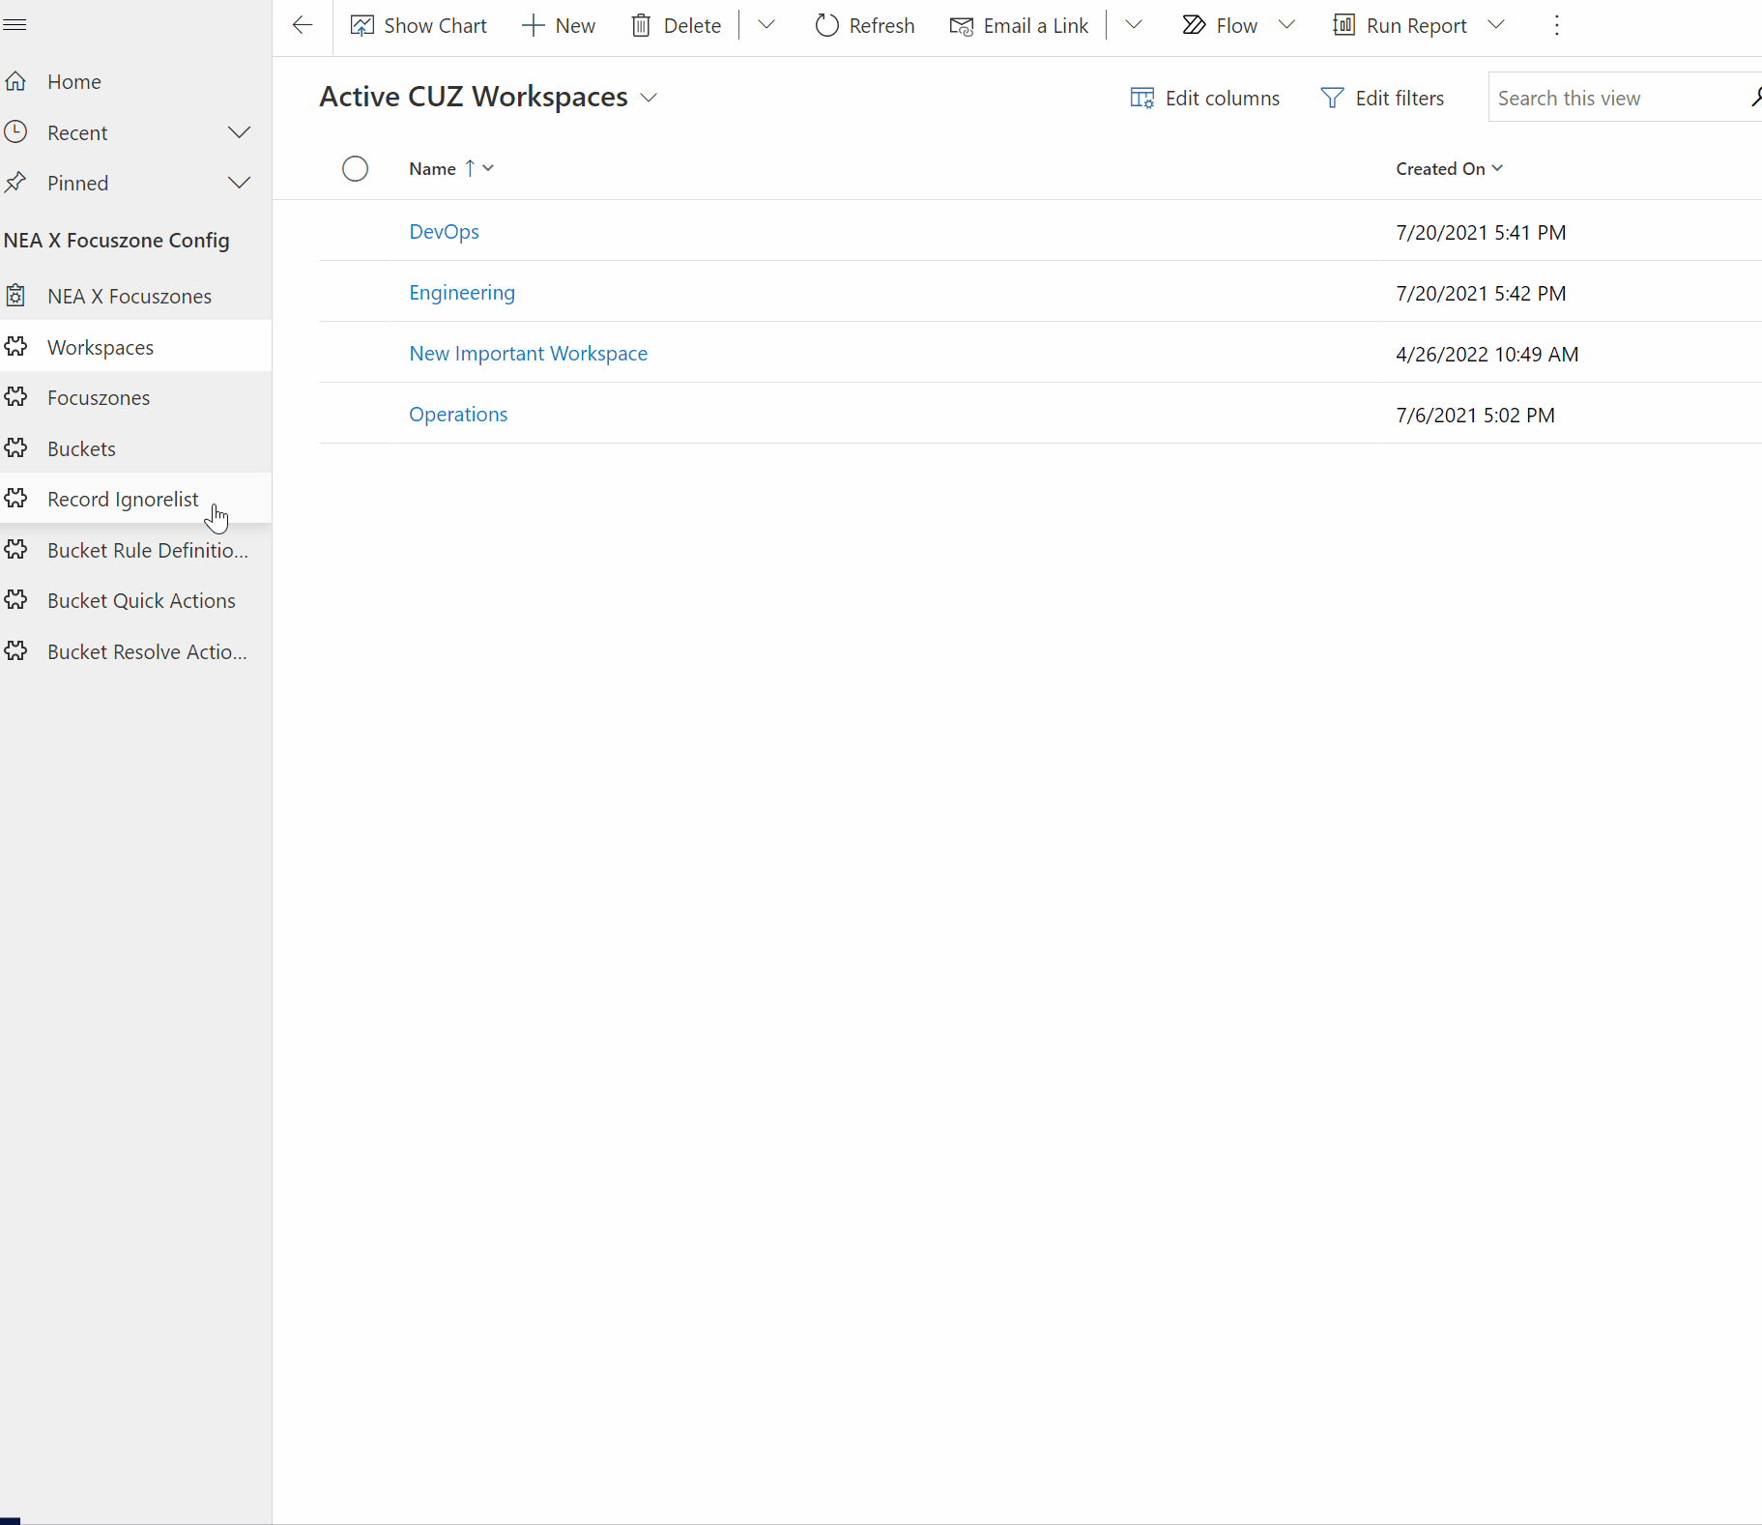1762x1525 pixels.
Task: Select Workspaces in the sidebar
Action: coord(100,346)
